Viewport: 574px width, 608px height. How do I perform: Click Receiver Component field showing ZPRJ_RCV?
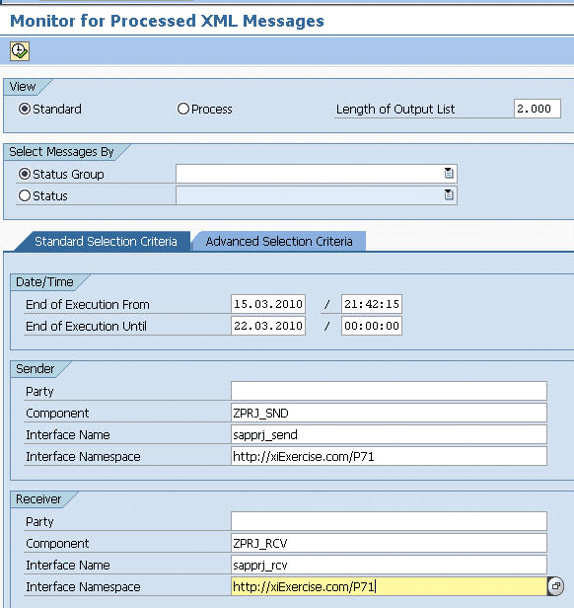pyautogui.click(x=389, y=543)
